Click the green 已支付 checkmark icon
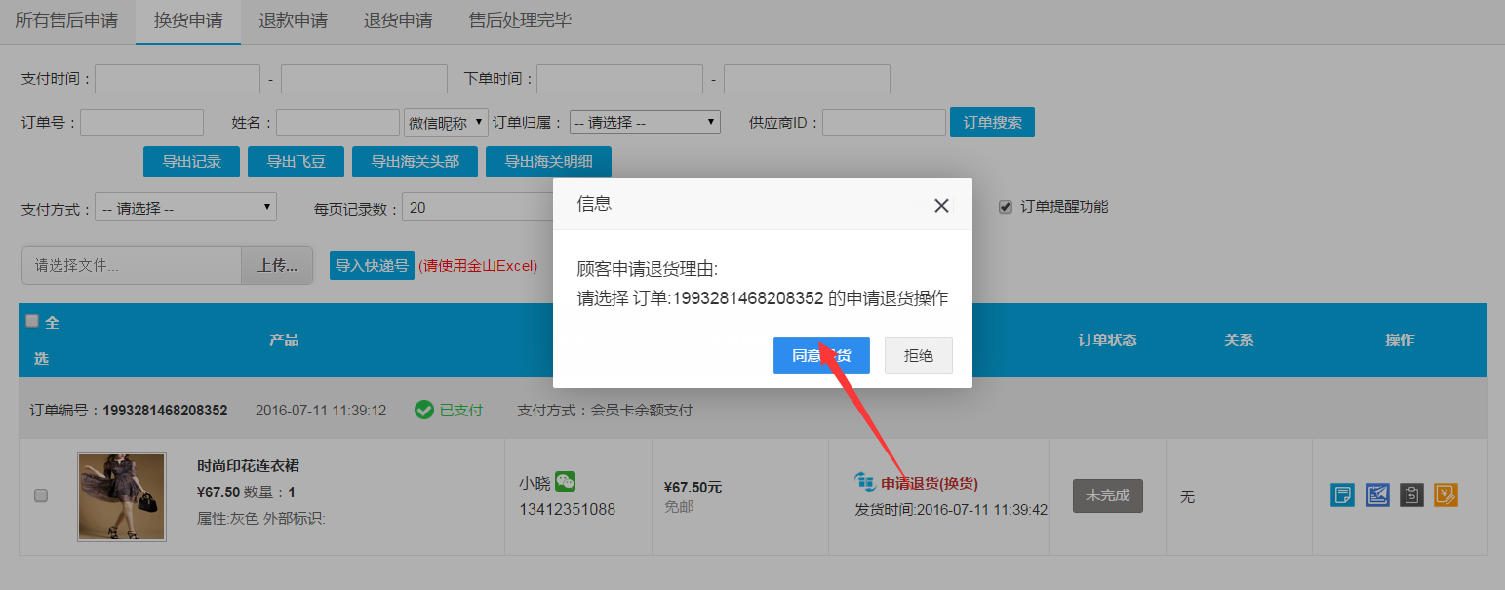 click(x=424, y=411)
